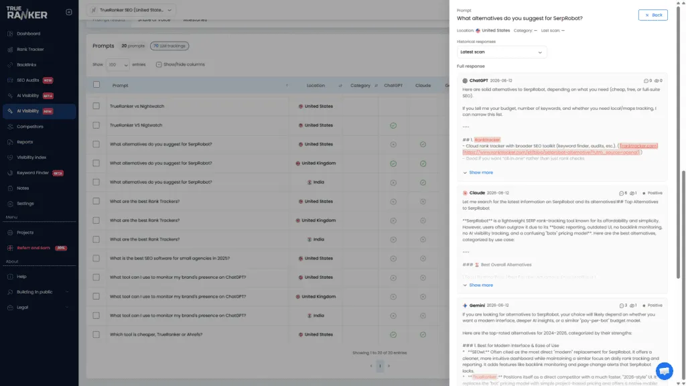
Task: Collapse the sidebar with the toggle icon
Action: coord(69,12)
